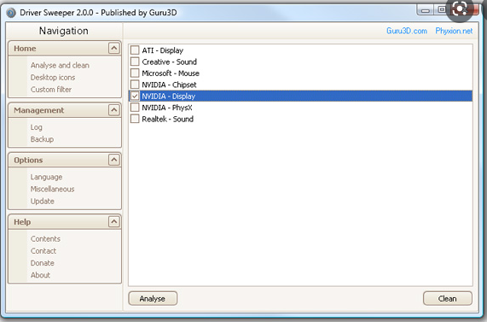Collapse the Management navigation section
This screenshot has height=322, width=487.
tap(114, 110)
